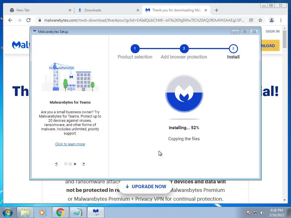Close the New Tab tab
This screenshot has height=218, width=291.
(70, 11)
